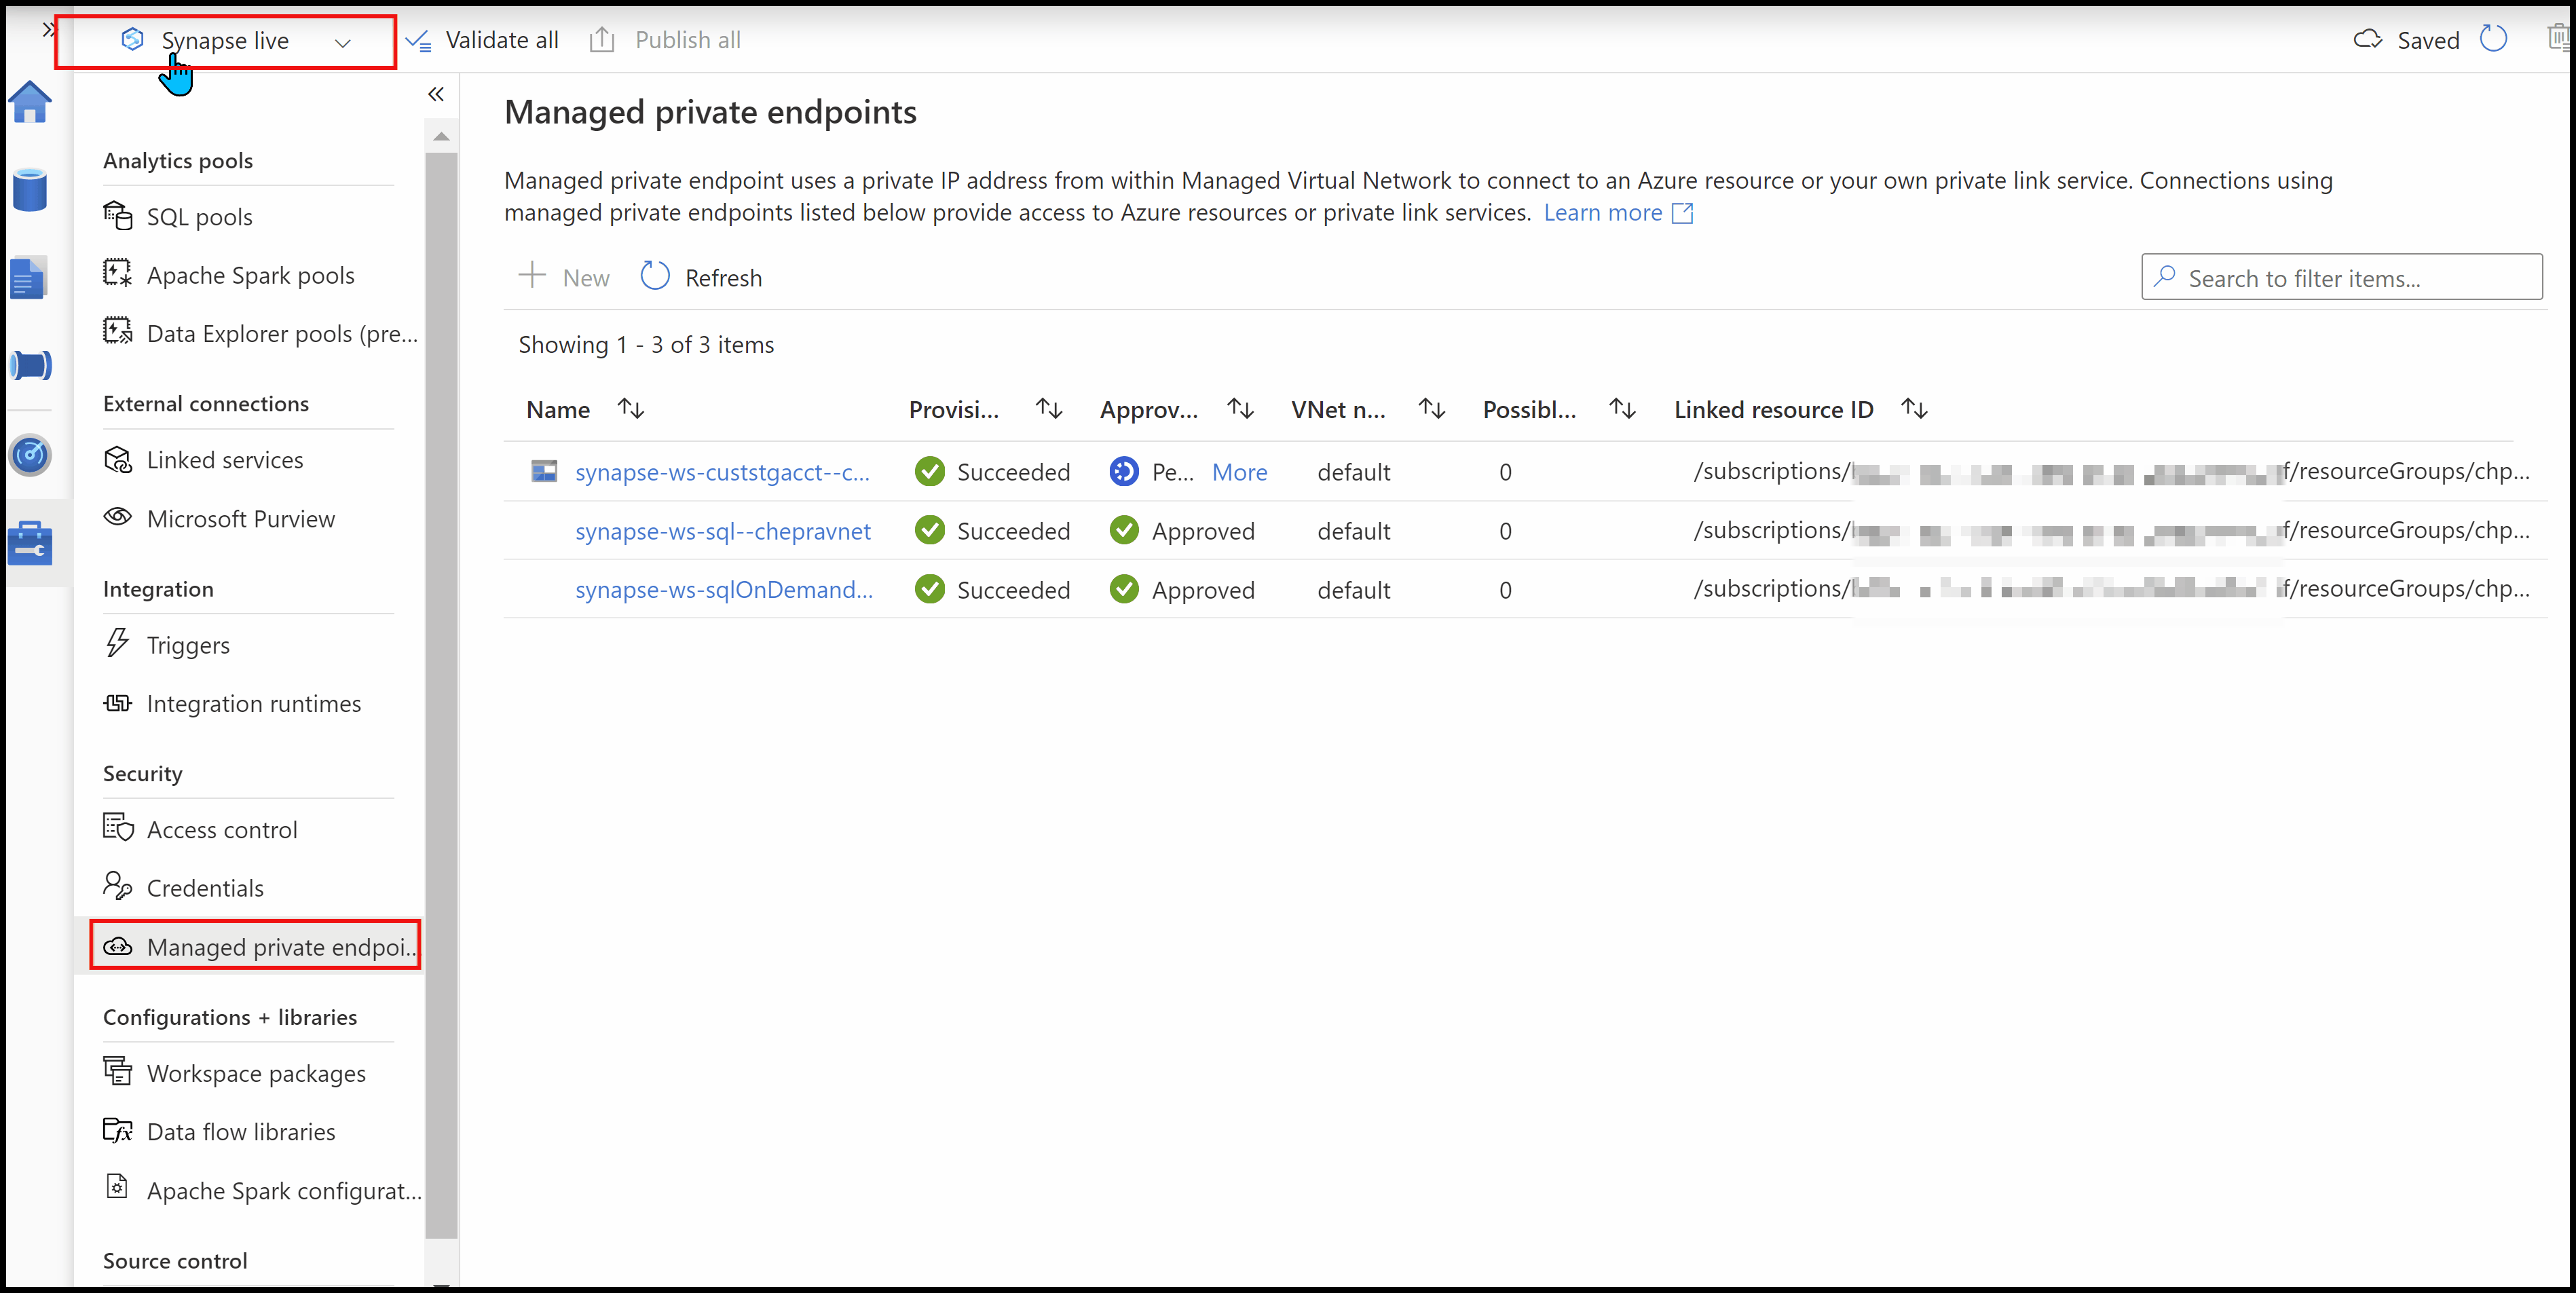Toggle sort on the VNet column
Viewport: 2576px width, 1293px height.
1431,408
